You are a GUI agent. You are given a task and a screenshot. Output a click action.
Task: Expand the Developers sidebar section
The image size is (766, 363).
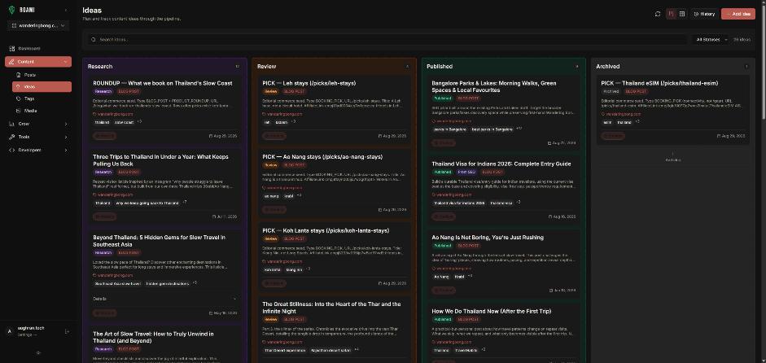pyautogui.click(x=38, y=150)
